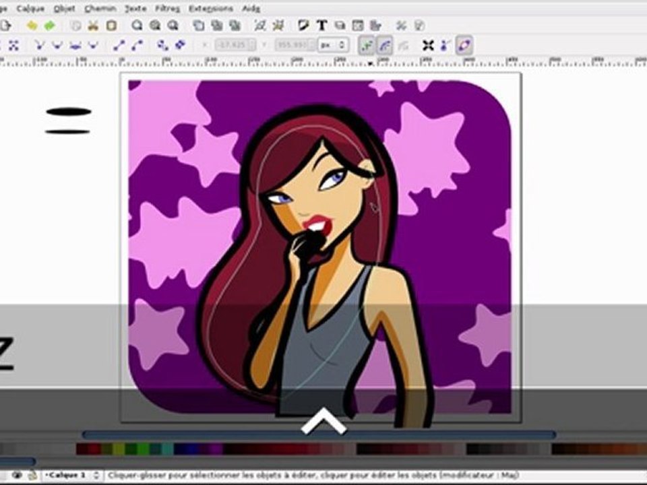The width and height of the screenshot is (647, 485).
Task: Pick the bright green palette swatch
Action: click(143, 449)
